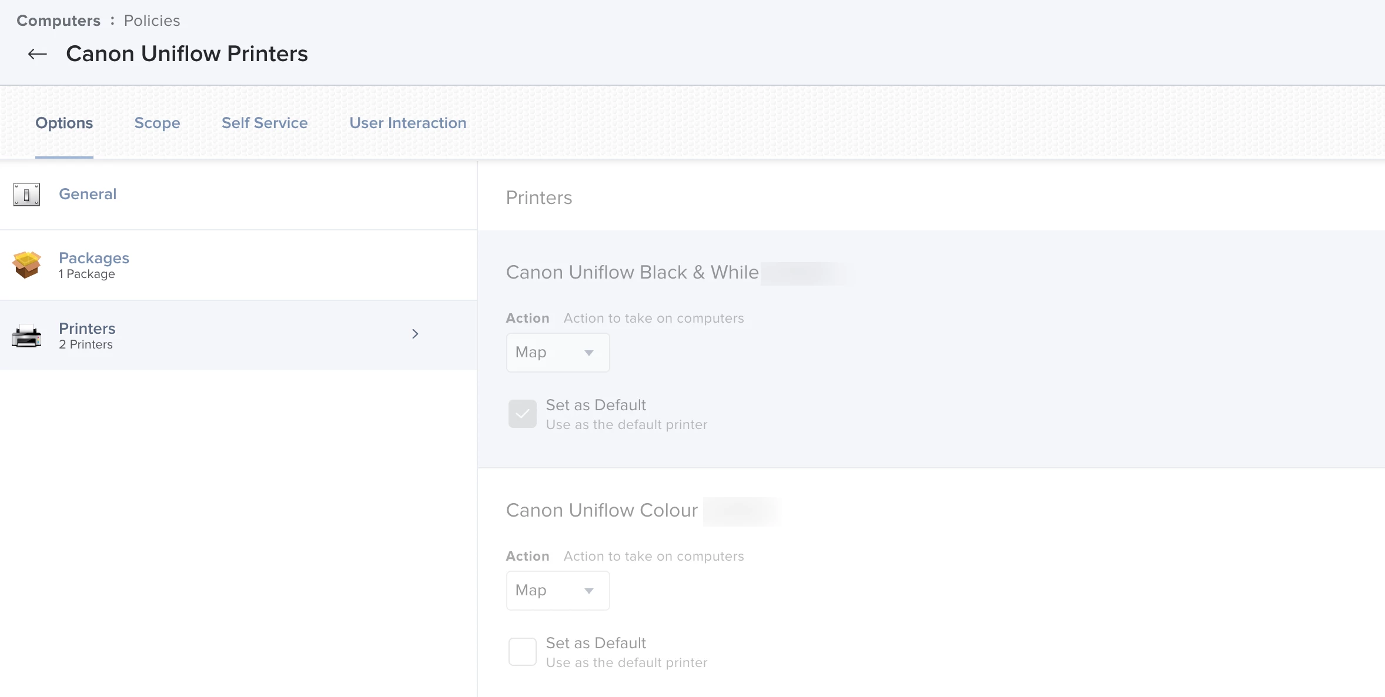This screenshot has width=1385, height=697.
Task: Click the Printers panel heading
Action: click(x=539, y=197)
